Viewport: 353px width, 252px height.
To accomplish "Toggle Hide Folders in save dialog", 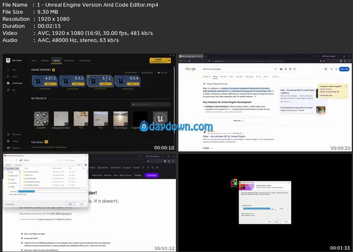I will (10, 205).
